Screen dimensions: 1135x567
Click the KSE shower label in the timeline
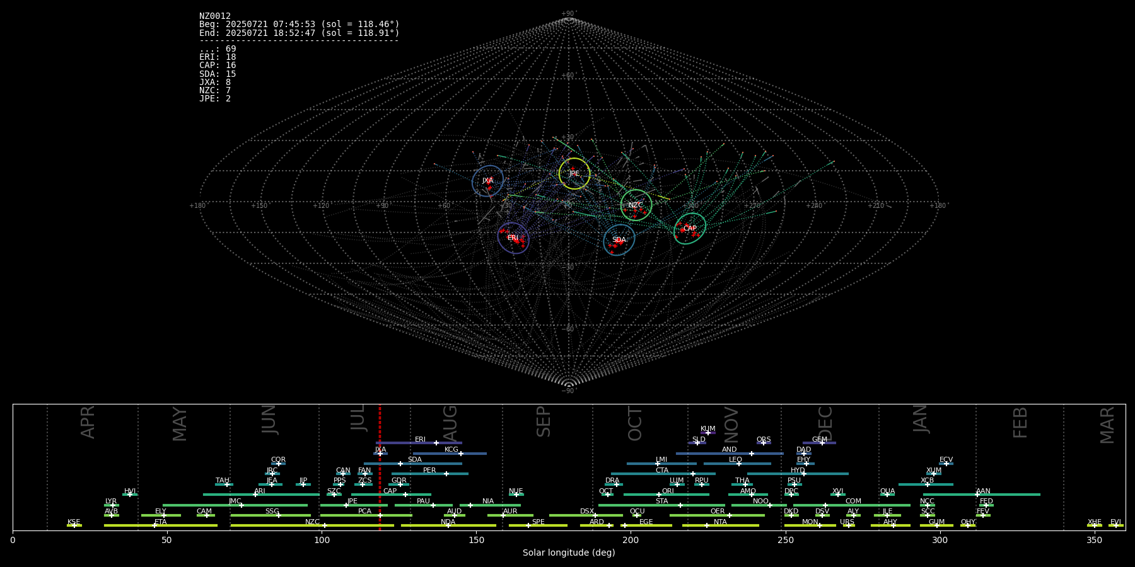click(74, 522)
